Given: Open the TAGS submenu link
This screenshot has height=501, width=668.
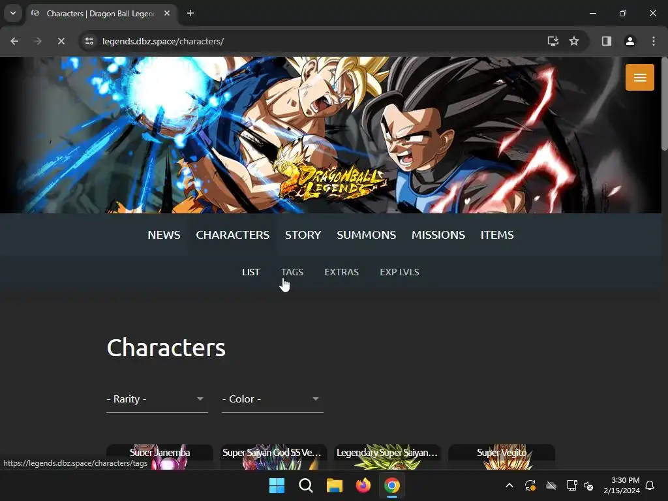Looking at the screenshot, I should (292, 272).
